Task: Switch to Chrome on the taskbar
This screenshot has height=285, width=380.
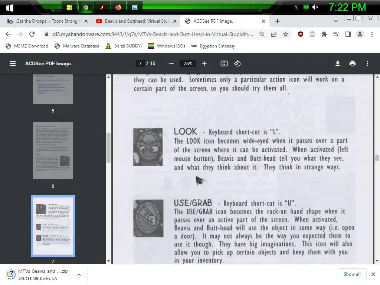Action: coord(86,7)
